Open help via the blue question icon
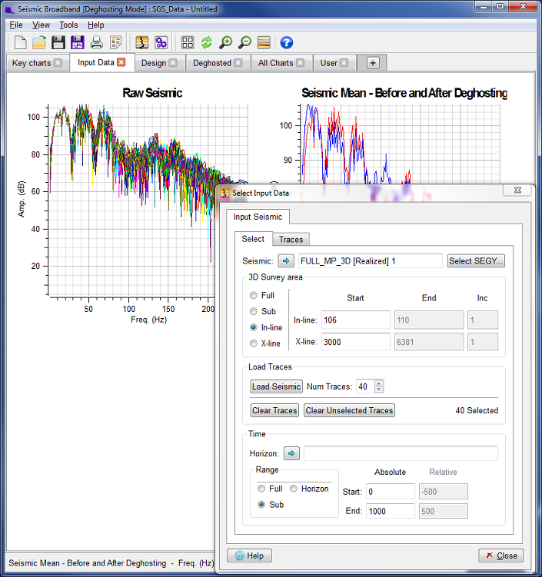 [287, 42]
